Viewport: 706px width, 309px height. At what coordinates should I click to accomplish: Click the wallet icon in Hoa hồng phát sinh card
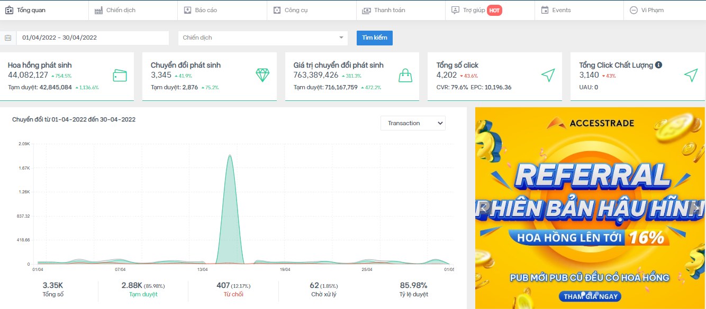pyautogui.click(x=120, y=76)
